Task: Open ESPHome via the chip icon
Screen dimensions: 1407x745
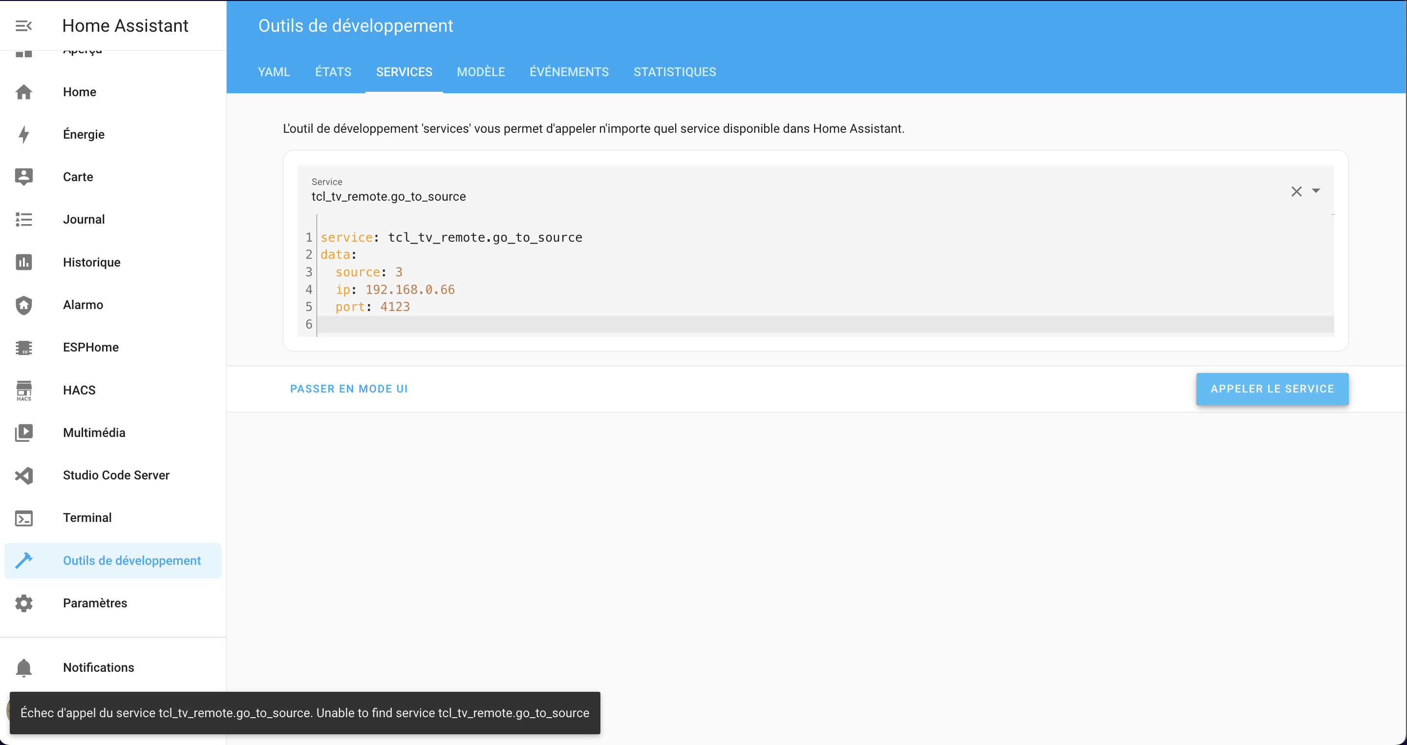Action: pos(23,347)
